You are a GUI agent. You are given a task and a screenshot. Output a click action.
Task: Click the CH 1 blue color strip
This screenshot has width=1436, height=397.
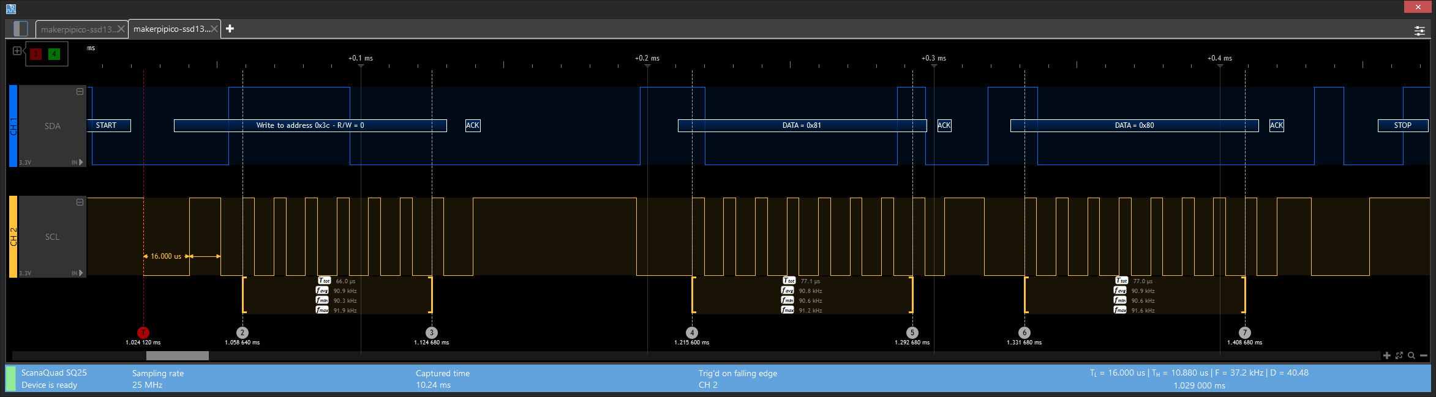tap(13, 126)
